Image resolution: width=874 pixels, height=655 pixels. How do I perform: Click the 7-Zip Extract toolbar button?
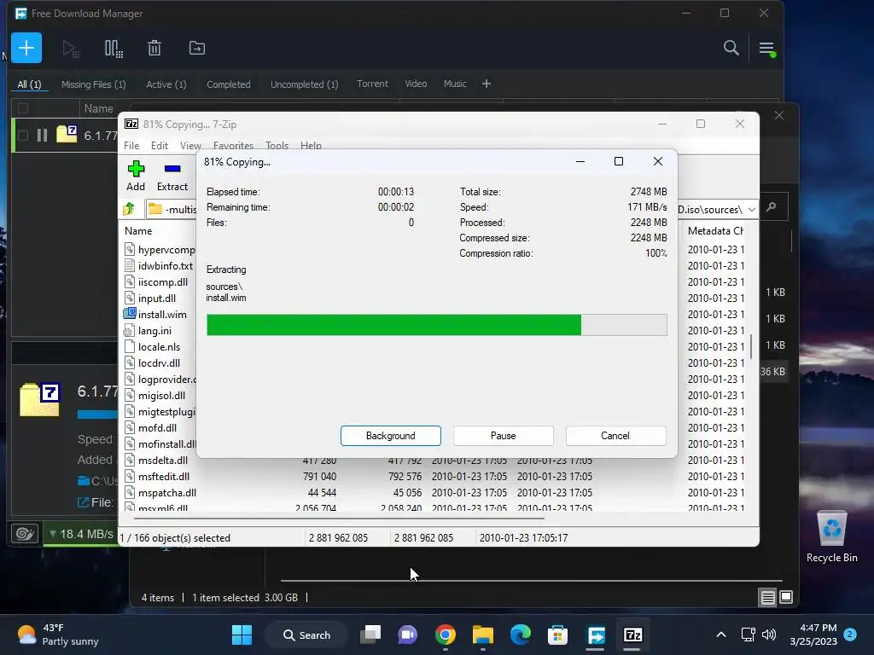click(x=172, y=176)
